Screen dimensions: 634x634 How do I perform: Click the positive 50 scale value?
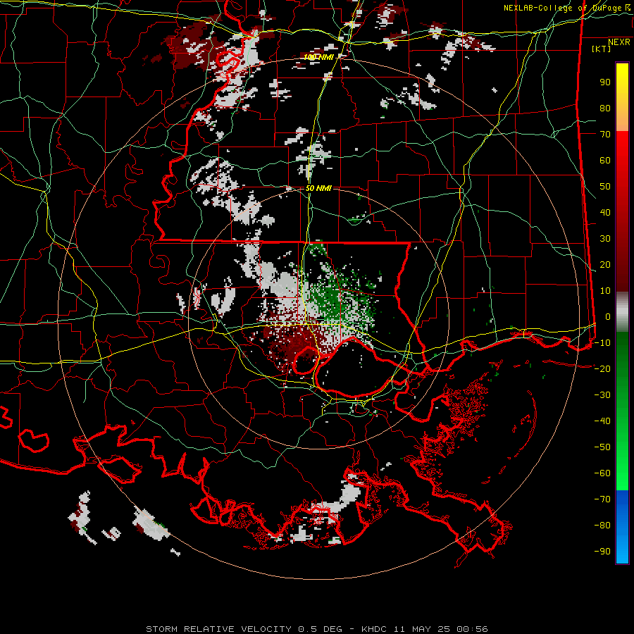(605, 187)
